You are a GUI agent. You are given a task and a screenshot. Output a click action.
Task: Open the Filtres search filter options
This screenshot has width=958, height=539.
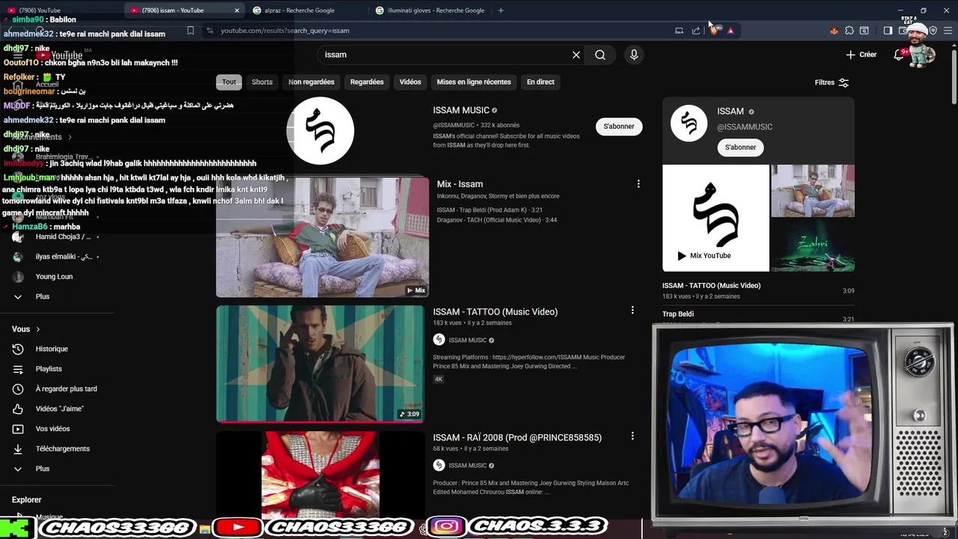832,82
